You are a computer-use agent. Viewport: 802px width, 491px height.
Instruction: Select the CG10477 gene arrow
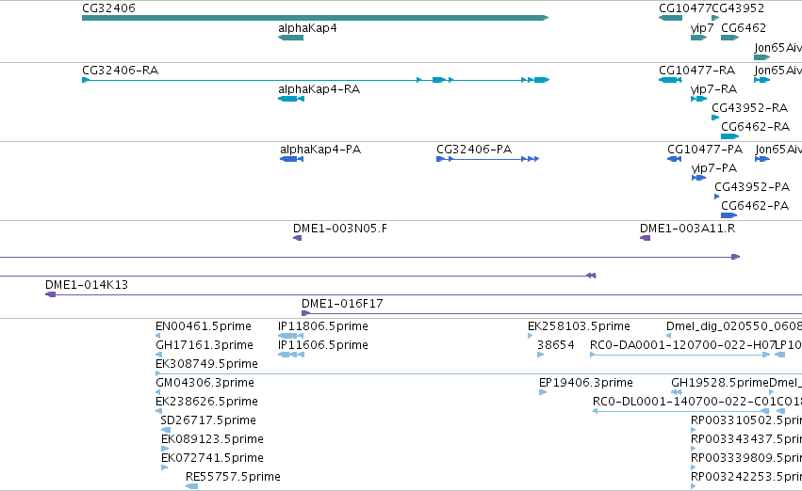coord(671,18)
